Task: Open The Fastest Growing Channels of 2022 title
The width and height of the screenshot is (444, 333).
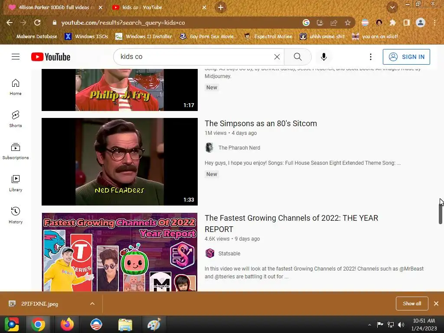Action: [291, 223]
